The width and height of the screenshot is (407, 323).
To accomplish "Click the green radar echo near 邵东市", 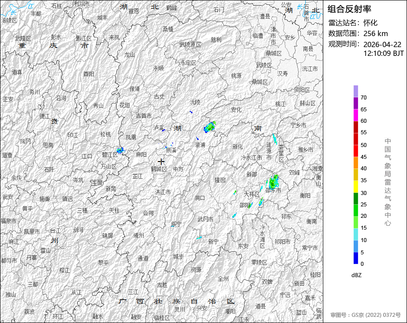I will point(274,181).
